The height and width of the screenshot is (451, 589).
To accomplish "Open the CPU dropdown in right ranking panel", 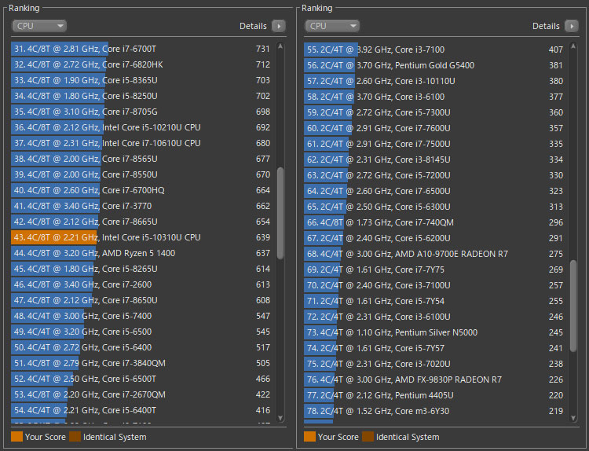I will [332, 26].
